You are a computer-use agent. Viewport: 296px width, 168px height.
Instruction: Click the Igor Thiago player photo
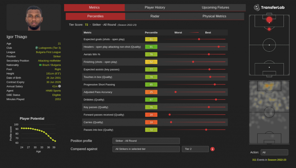coord(34,18)
